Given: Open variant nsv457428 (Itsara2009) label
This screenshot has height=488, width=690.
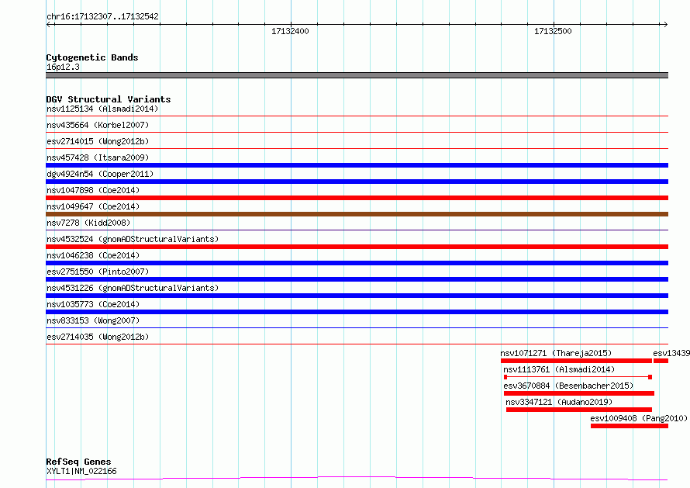Looking at the screenshot, I should [98, 157].
